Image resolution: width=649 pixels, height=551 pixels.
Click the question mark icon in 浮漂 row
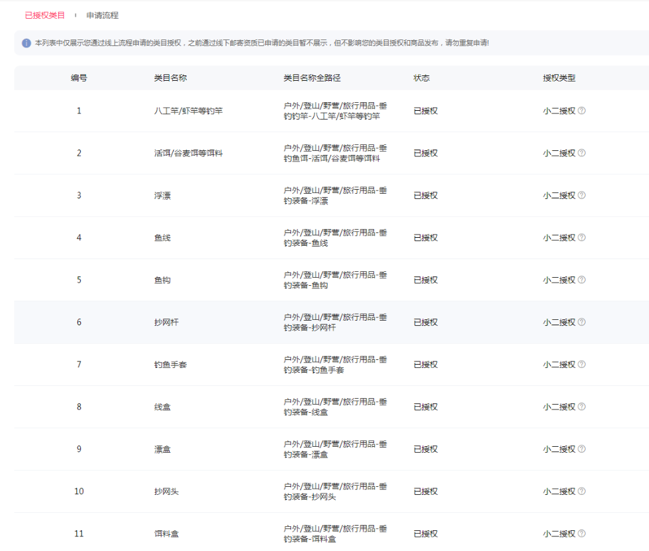[x=582, y=195]
